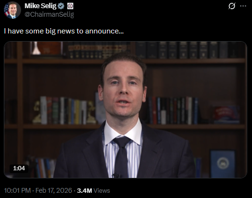Click the lapel microphone on the tie
Viewport: 252px width, 198px height.
click(x=117, y=175)
